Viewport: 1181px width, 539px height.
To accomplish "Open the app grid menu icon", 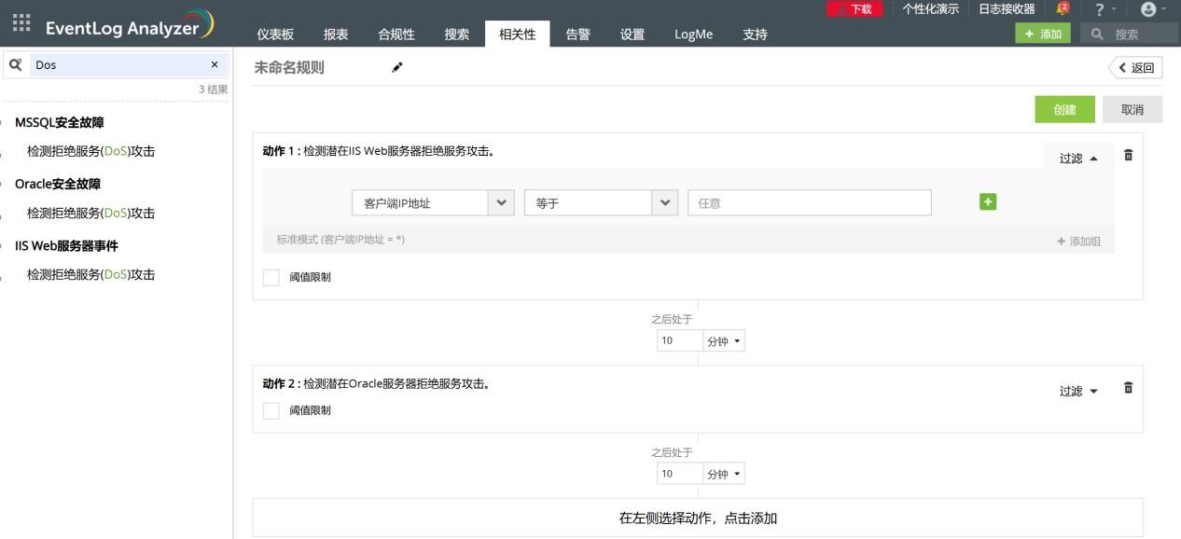I will [x=21, y=23].
